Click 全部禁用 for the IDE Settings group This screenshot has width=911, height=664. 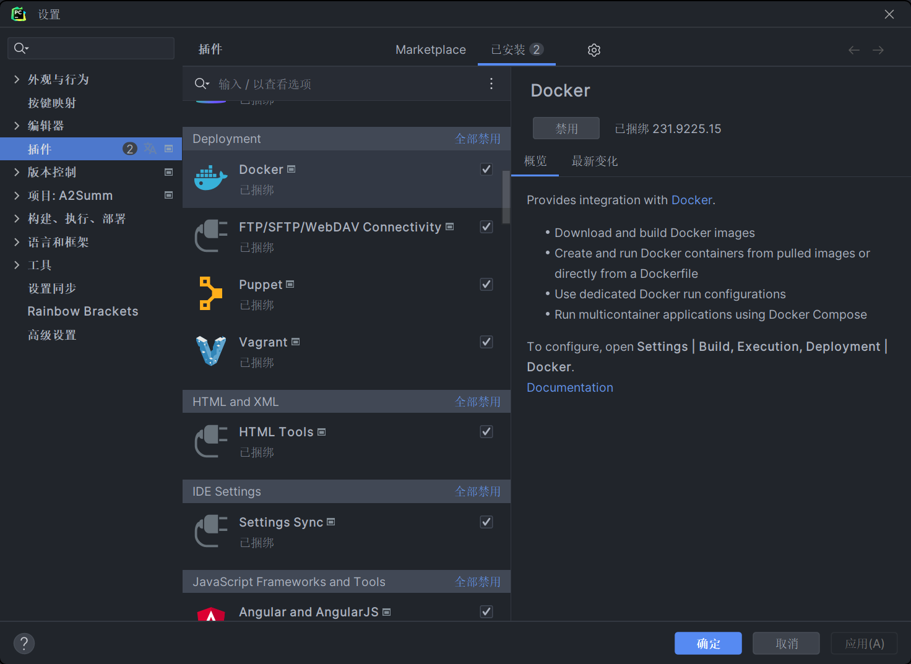pos(478,491)
